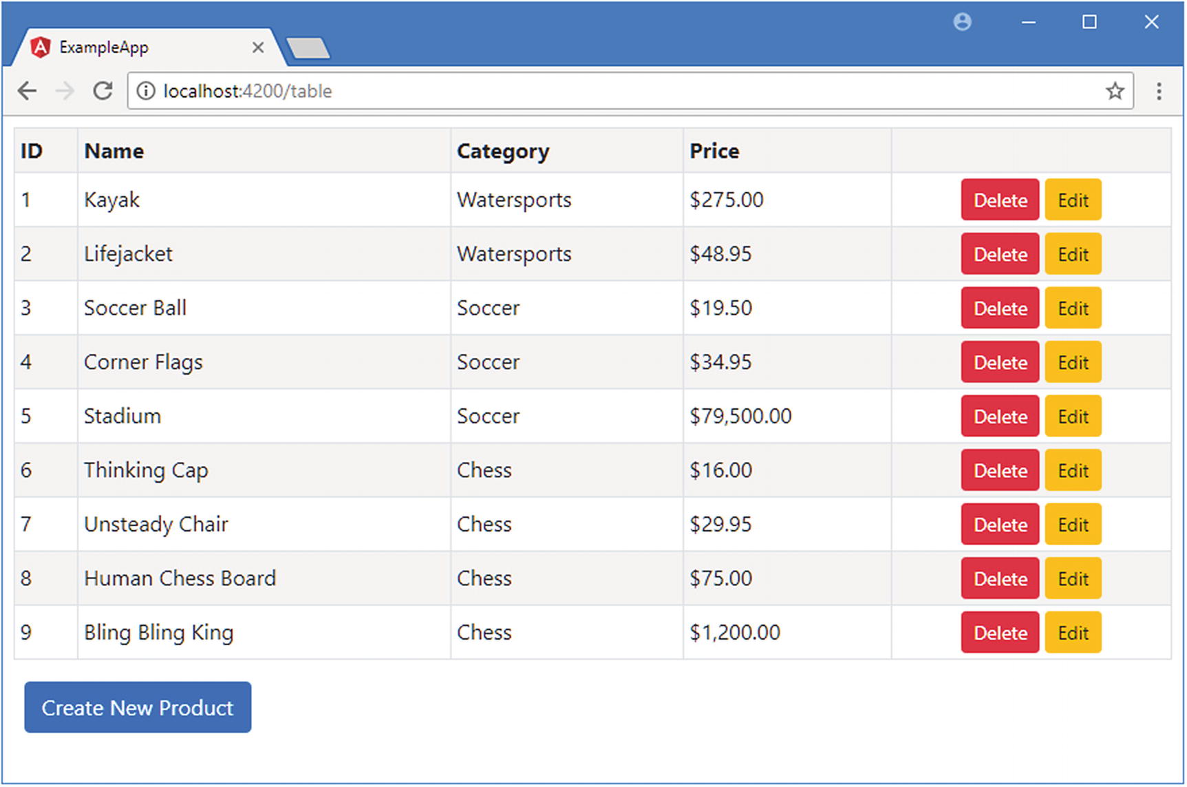1187x787 pixels.
Task: Click the site information icon
Action: (x=146, y=91)
